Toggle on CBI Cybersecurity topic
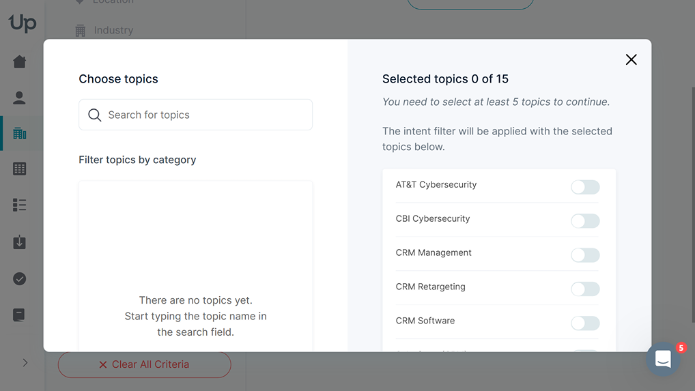The image size is (695, 391). click(x=585, y=221)
